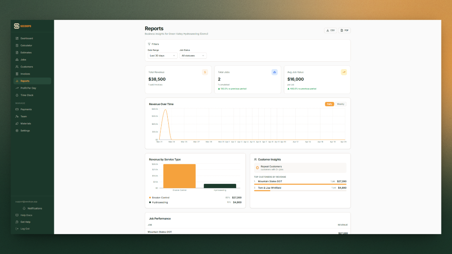452x254 pixels.
Task: Click support@seedops.app account text
Action: pyautogui.click(x=26, y=202)
